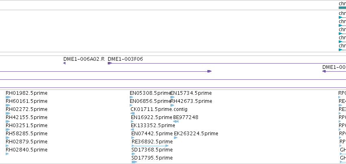This screenshot has height=164, width=346.
Task: Click the EK133352.5prime reverse arrow glyph
Action: click(132, 130)
